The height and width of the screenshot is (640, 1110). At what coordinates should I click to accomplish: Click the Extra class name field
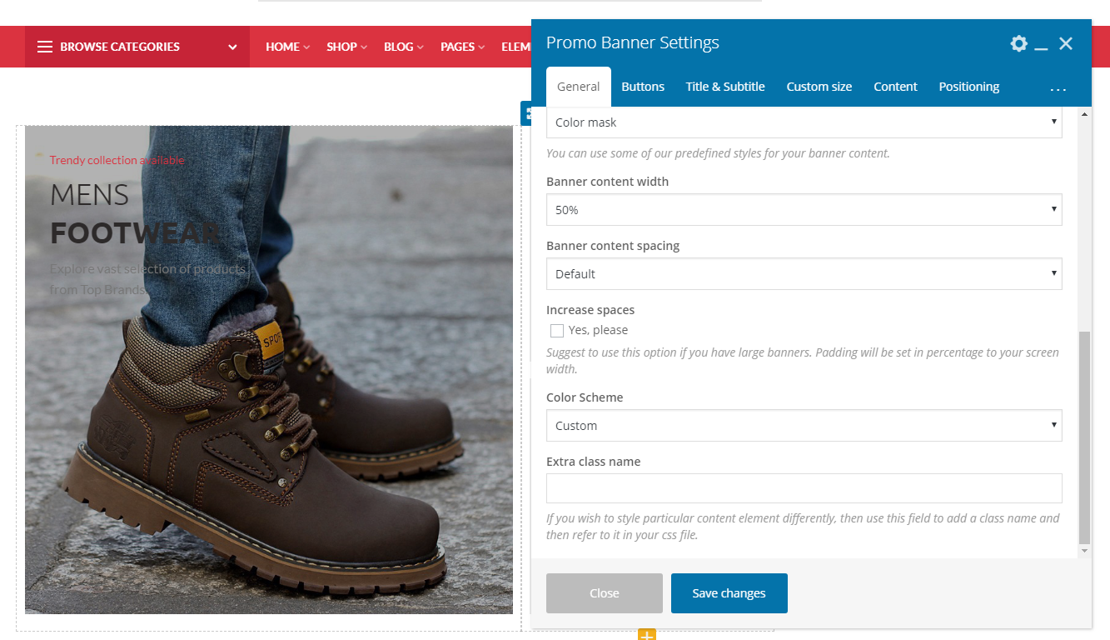tap(804, 488)
